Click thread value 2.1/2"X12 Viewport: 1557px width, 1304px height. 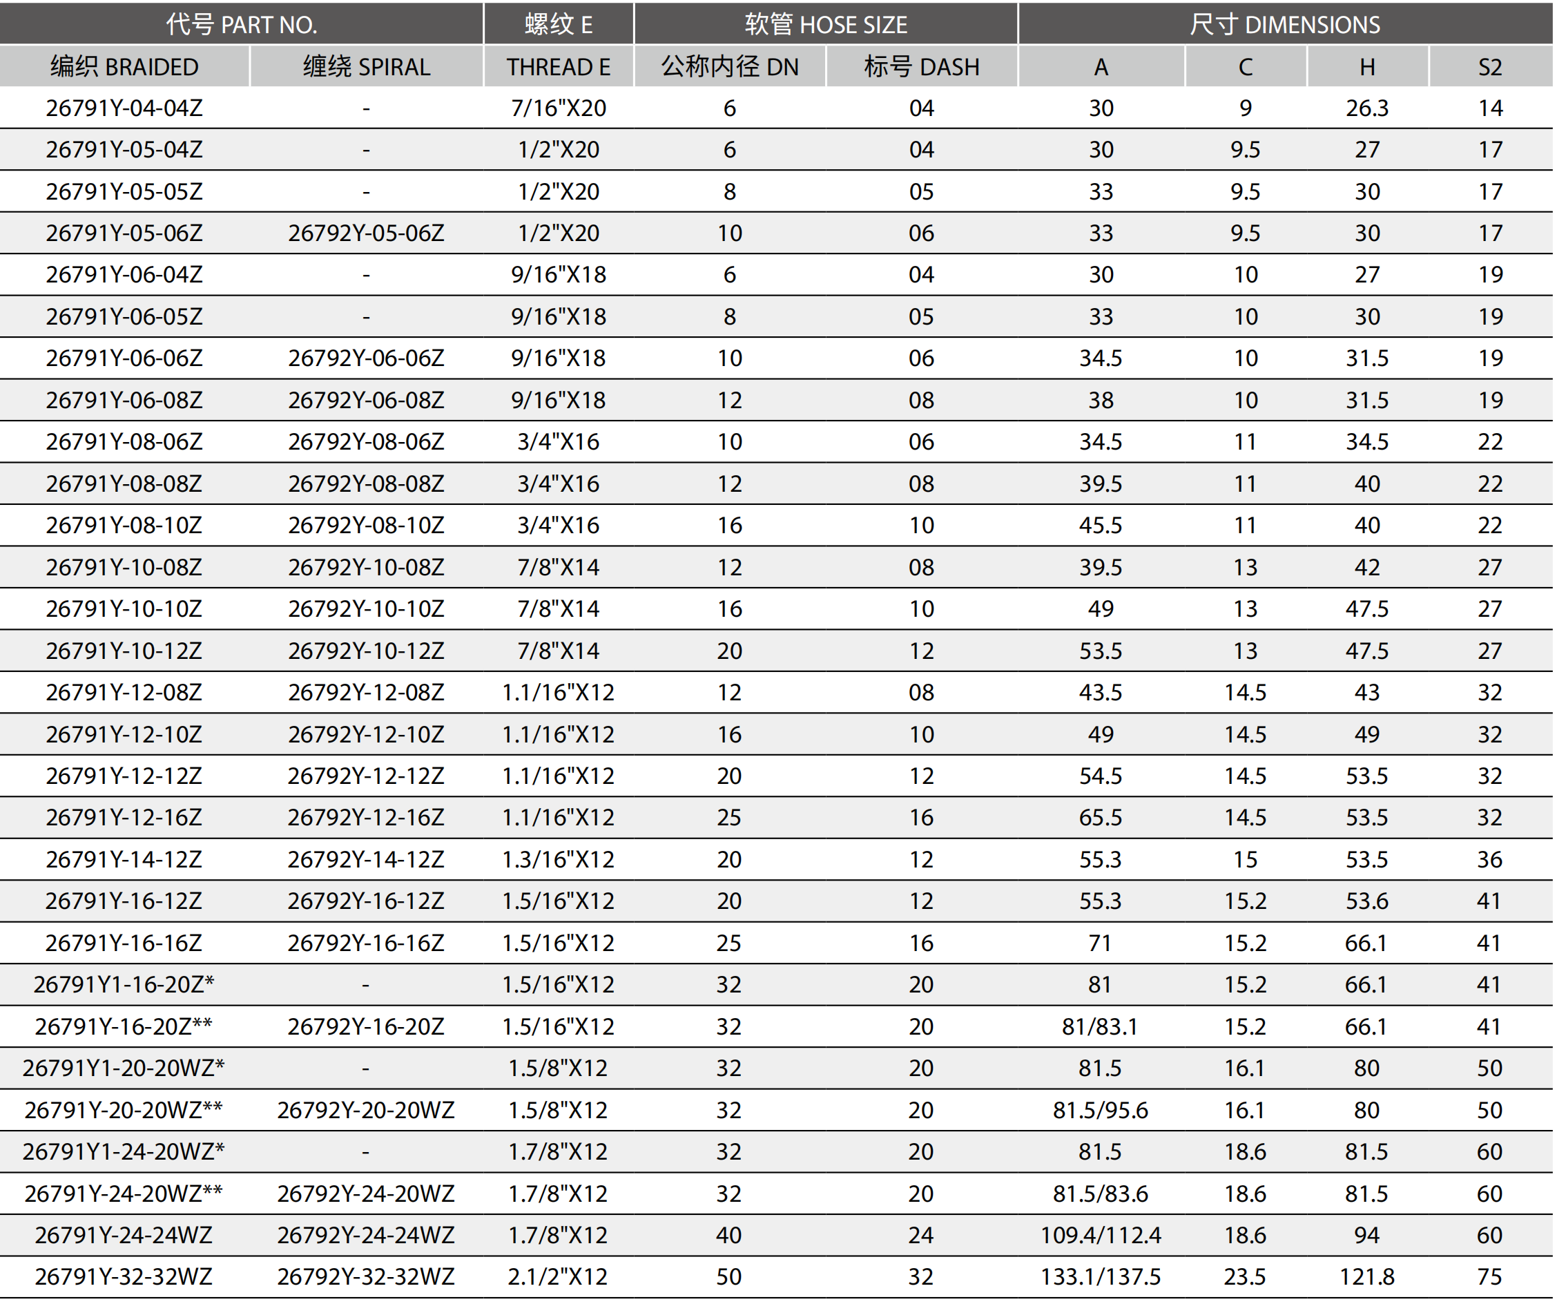(559, 1277)
